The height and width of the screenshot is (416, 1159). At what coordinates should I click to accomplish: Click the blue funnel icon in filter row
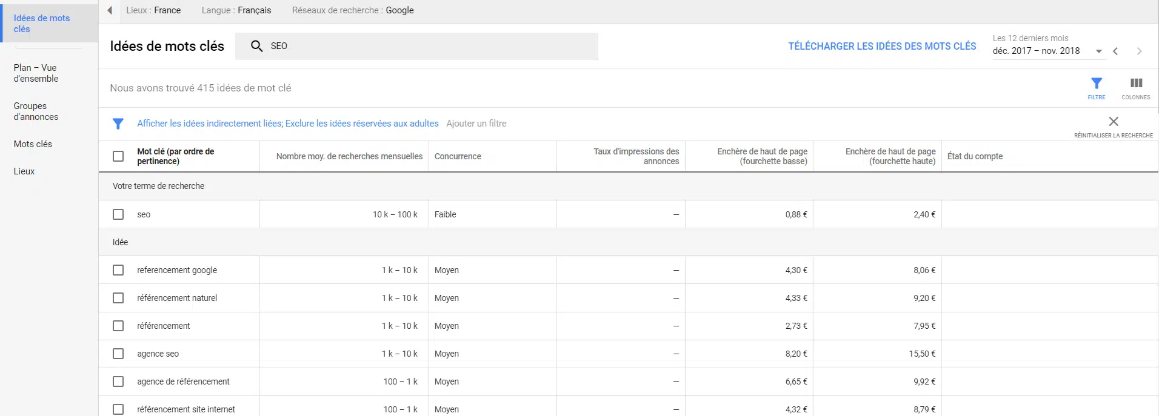(x=118, y=124)
